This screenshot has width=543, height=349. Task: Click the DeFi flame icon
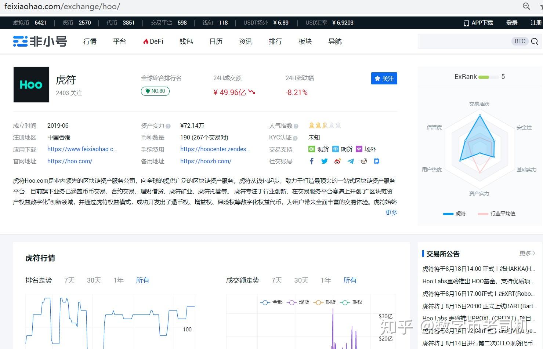pyautogui.click(x=146, y=41)
